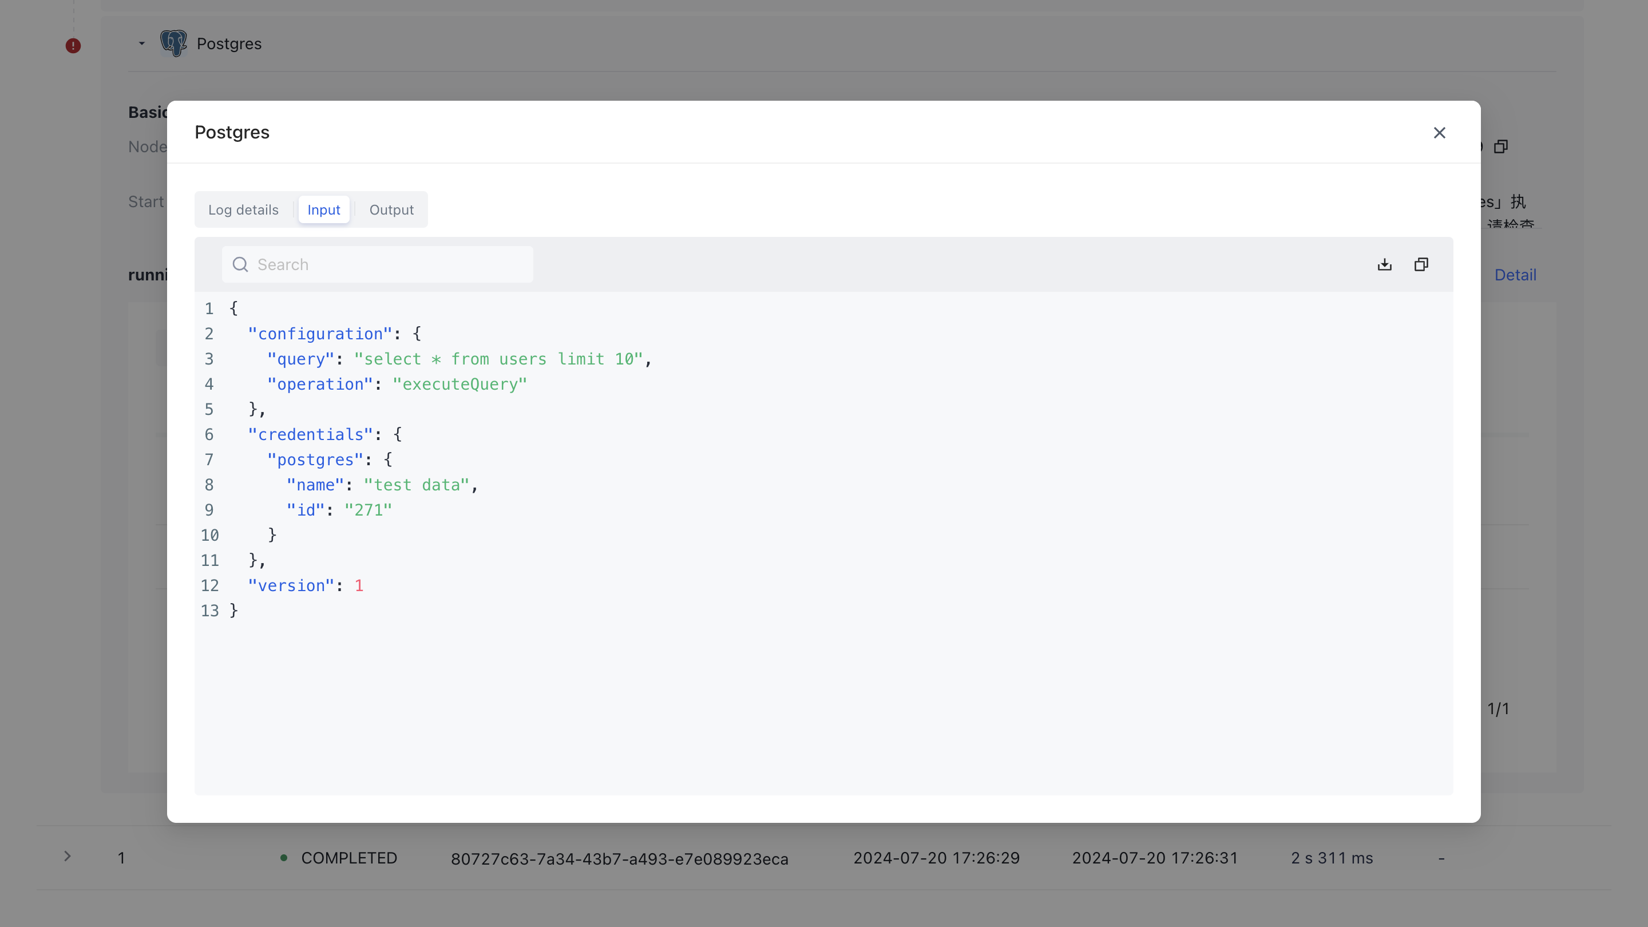1648x927 pixels.
Task: Click the execution ID 80727c63 text
Action: [x=619, y=858]
